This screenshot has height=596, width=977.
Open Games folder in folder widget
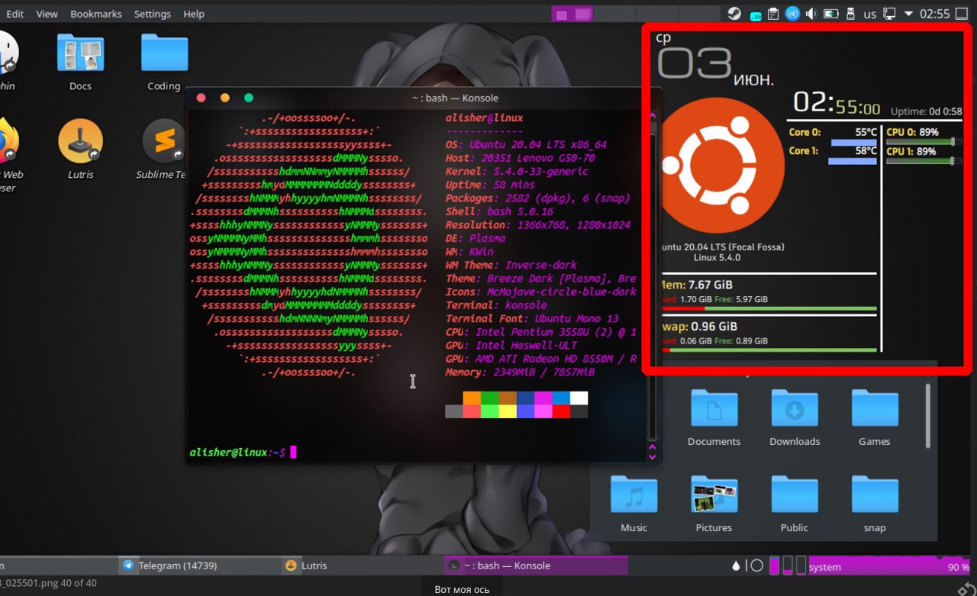tap(875, 417)
